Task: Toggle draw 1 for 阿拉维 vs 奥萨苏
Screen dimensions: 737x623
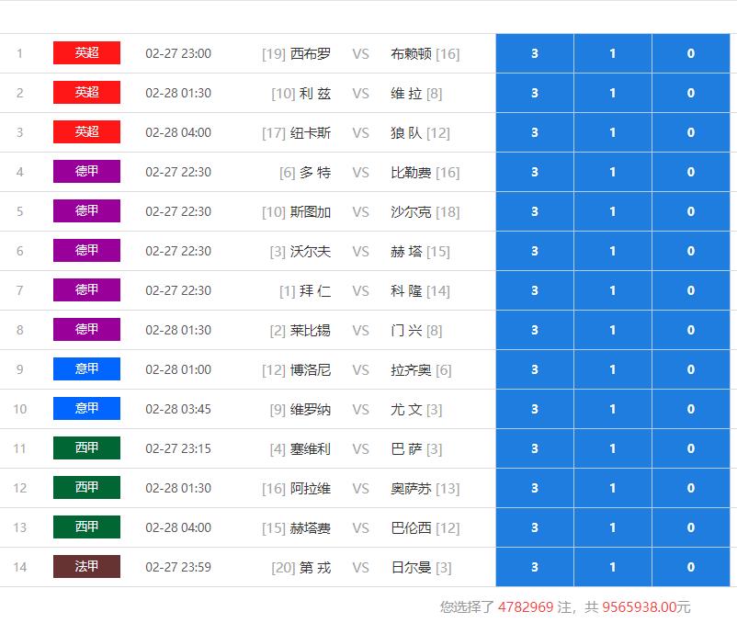Action: point(613,488)
